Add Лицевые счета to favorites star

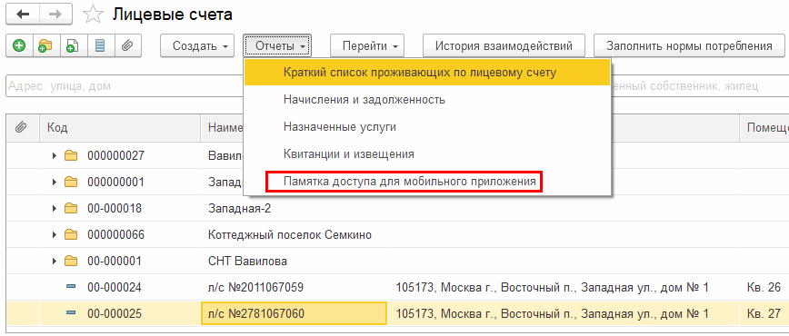[x=93, y=15]
